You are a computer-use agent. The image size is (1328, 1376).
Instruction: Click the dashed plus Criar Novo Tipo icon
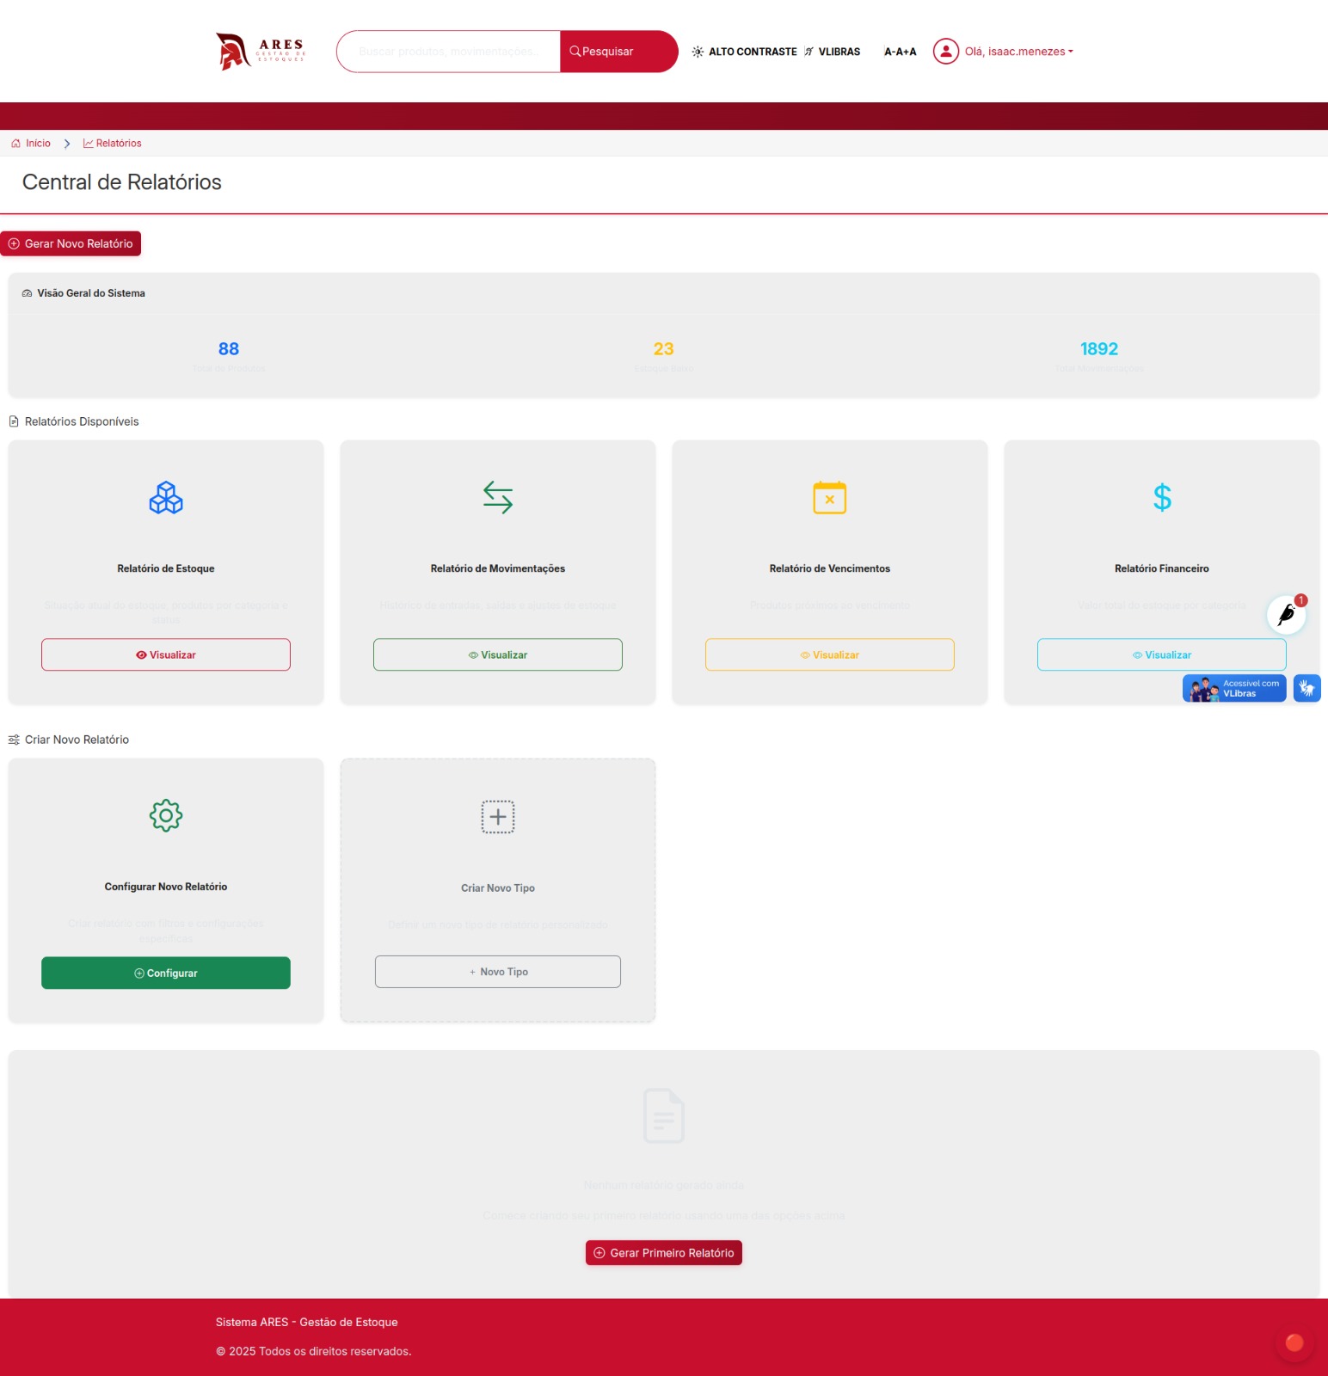pyautogui.click(x=498, y=817)
